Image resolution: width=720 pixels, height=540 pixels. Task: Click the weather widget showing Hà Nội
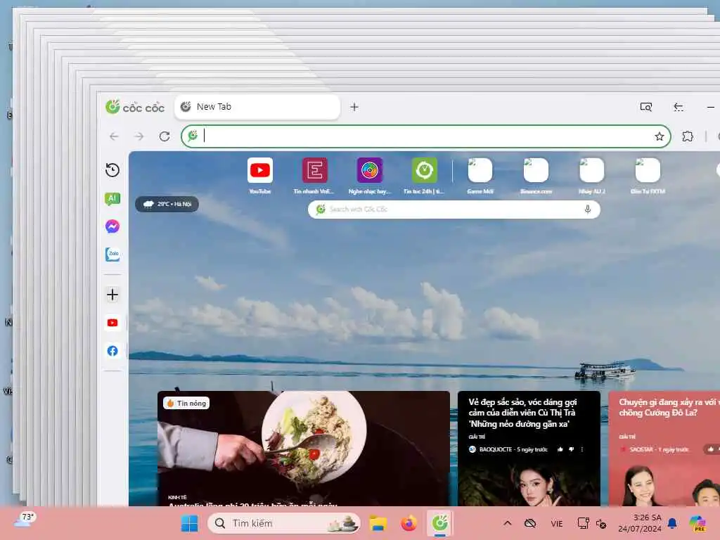click(167, 204)
